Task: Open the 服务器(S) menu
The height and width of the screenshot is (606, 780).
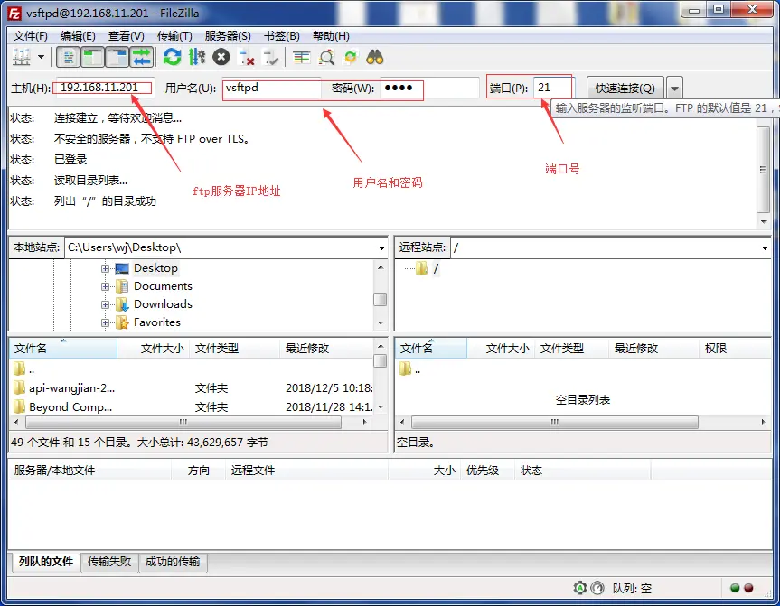Action: [228, 36]
